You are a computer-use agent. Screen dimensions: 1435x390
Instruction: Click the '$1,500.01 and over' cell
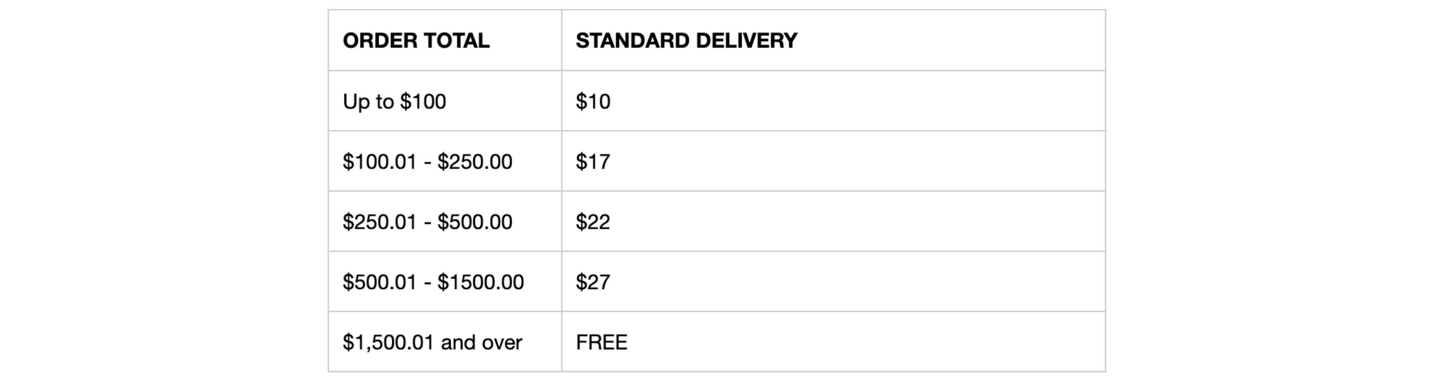point(432,342)
